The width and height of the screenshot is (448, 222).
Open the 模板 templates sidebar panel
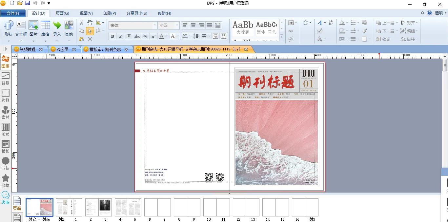(x=6, y=147)
